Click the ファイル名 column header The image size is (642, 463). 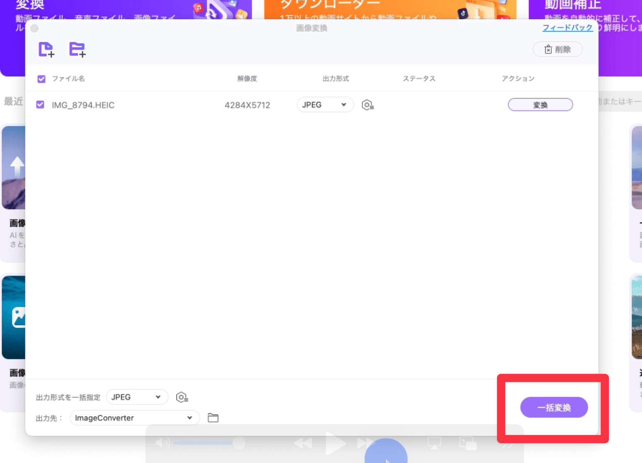[68, 79]
